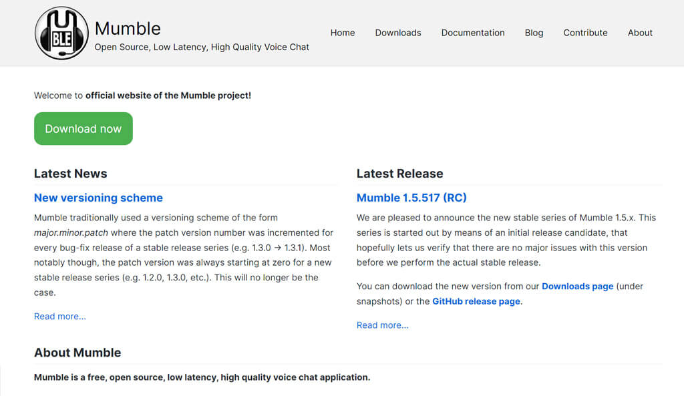Click the green Download now button

click(83, 129)
